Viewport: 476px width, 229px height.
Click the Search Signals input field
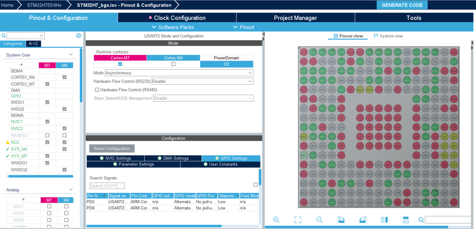[x=107, y=186]
